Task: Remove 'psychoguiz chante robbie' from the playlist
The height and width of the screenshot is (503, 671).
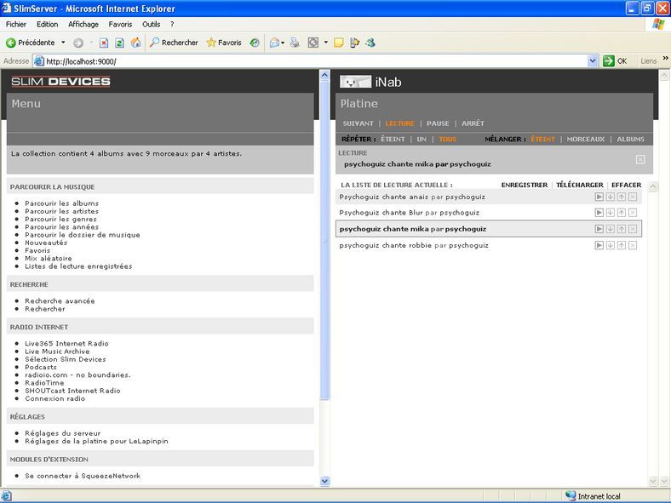Action: tap(633, 245)
